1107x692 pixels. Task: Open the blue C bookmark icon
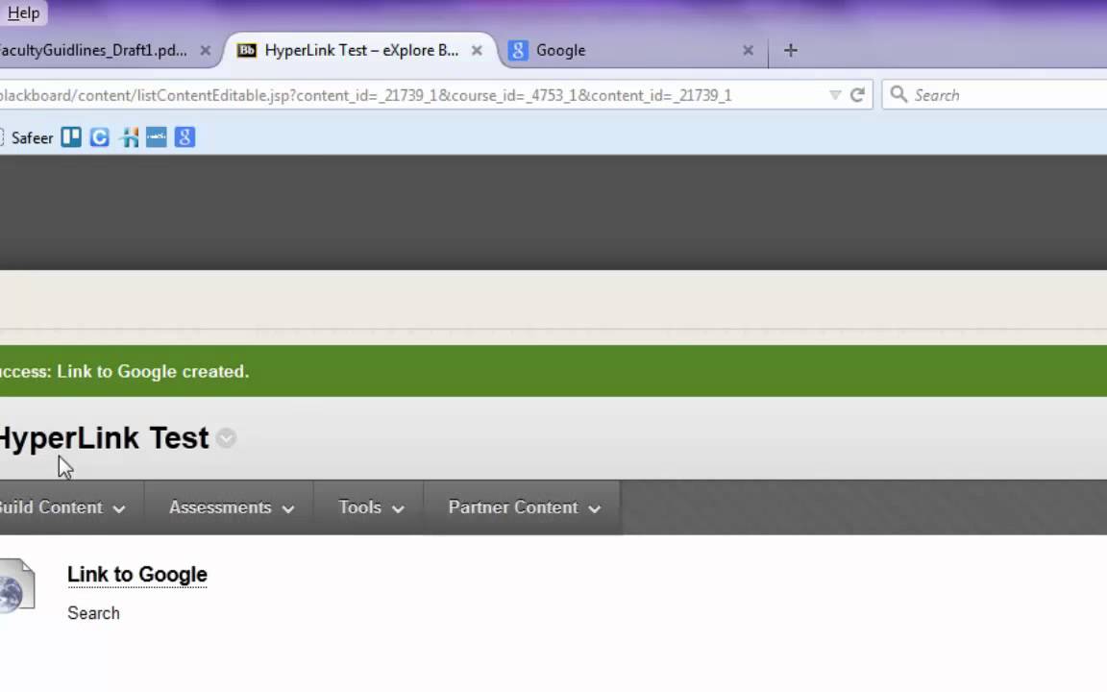tap(100, 137)
